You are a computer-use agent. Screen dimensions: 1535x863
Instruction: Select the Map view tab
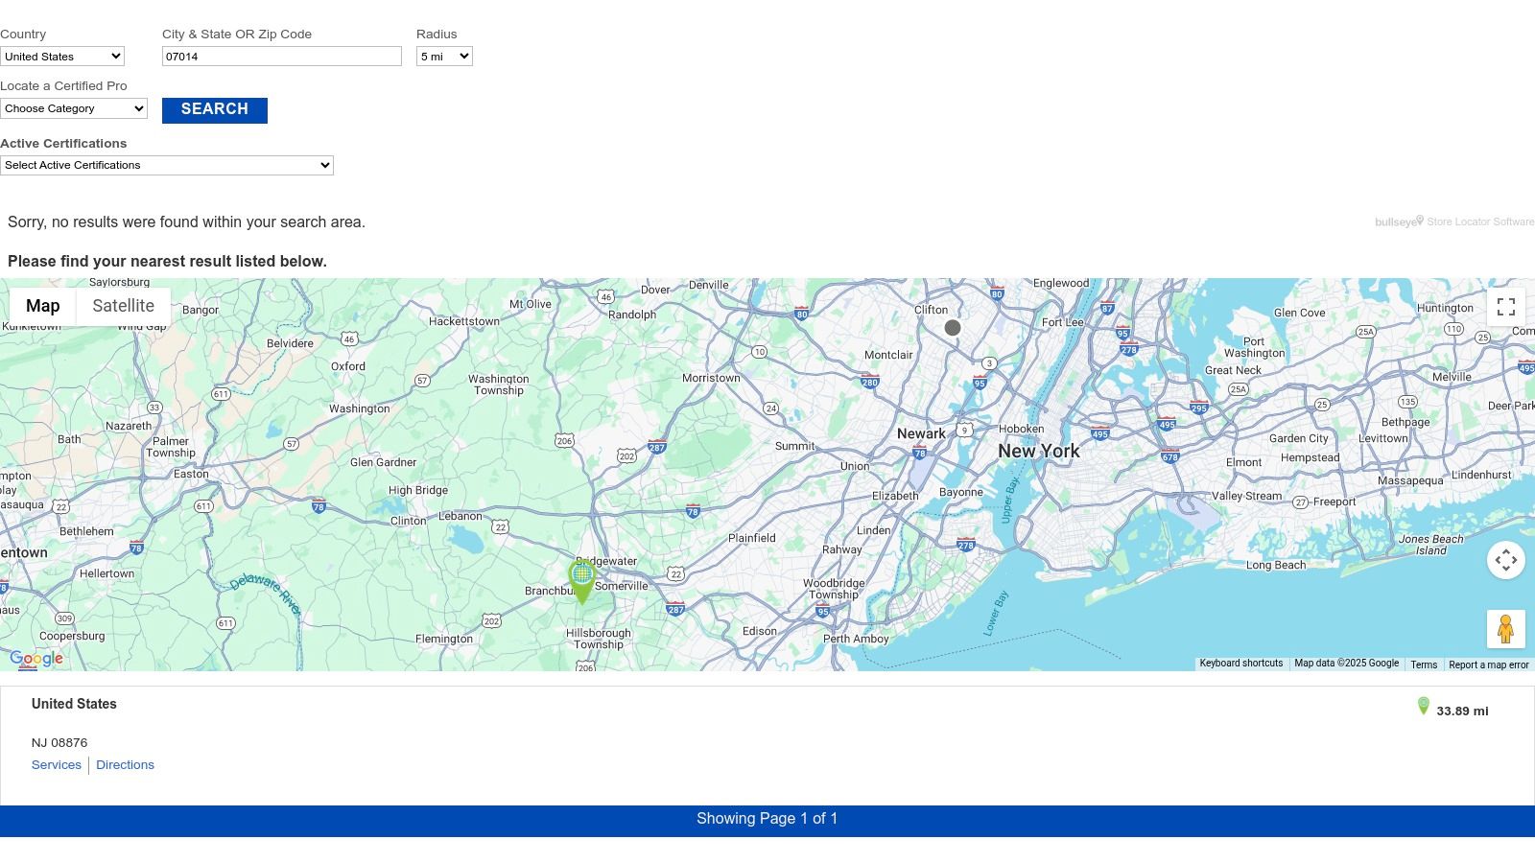pos(42,306)
